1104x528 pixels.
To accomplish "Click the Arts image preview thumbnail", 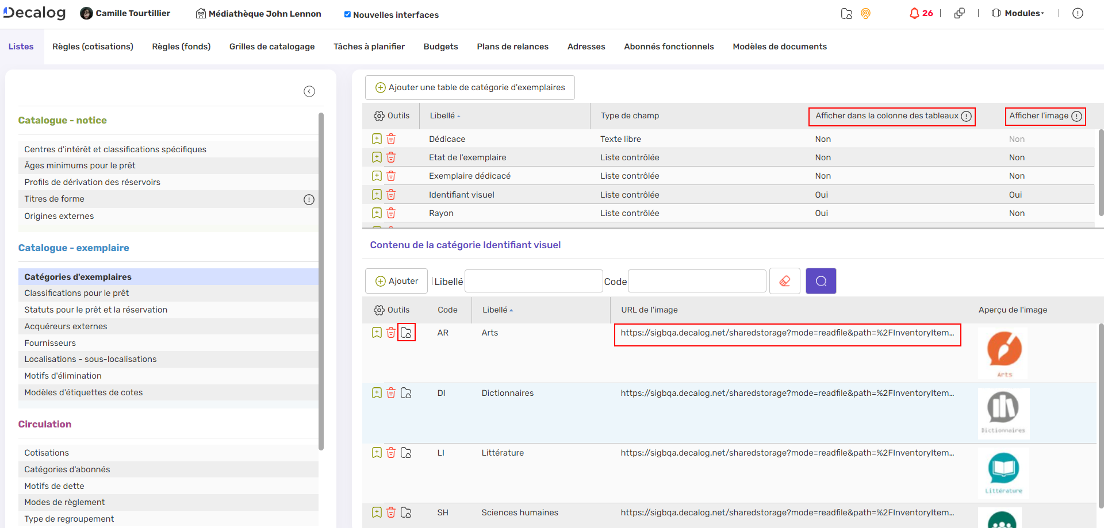I will point(1004,352).
